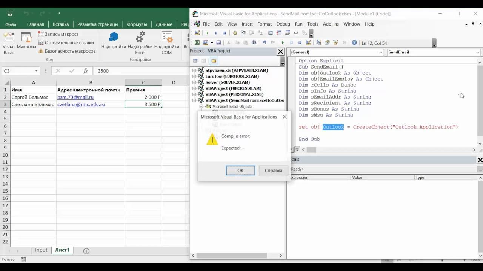
Task: Open the Project Explorer icon
Action: point(318,43)
